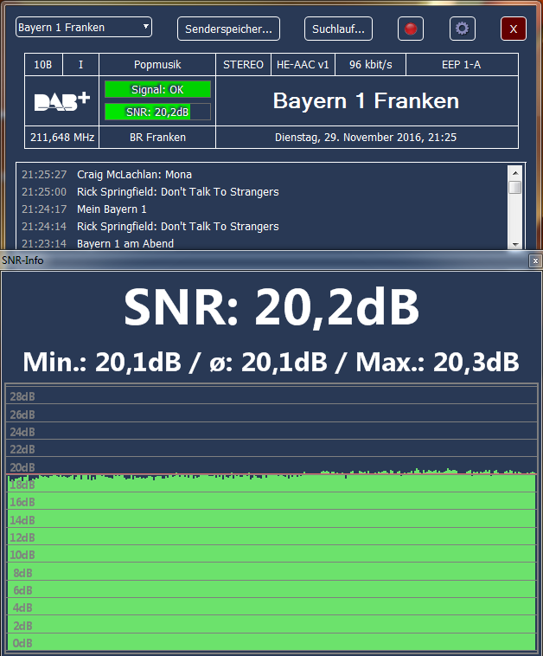Image resolution: width=543 pixels, height=656 pixels.
Task: Start Suchlauf station scan
Action: 338,29
